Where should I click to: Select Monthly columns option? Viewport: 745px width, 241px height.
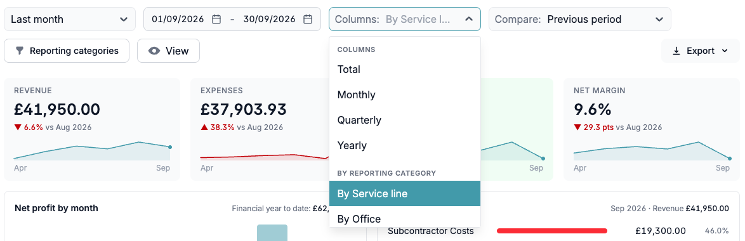(x=404, y=95)
